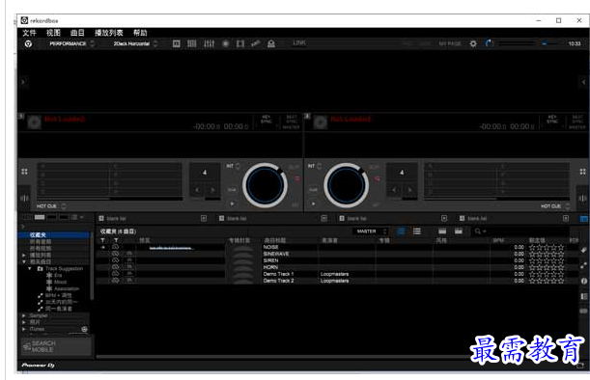This screenshot has height=380, width=590.
Task: Click the lighting mode icon in toolbar
Action: 256,43
